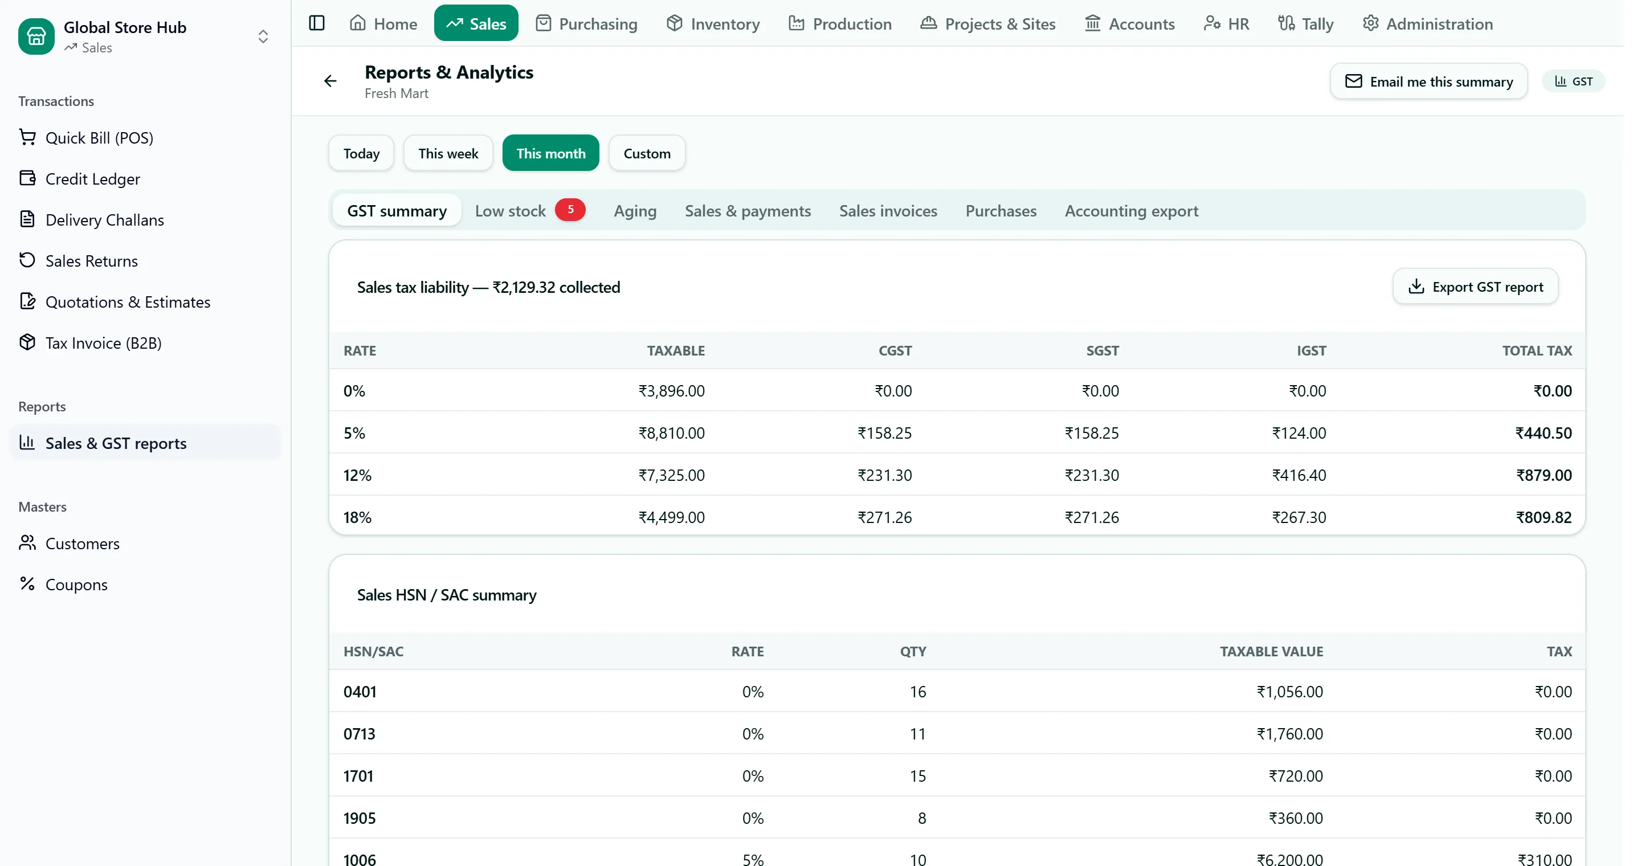Click HSN code 0713 row
1641x866 pixels.
point(957,734)
